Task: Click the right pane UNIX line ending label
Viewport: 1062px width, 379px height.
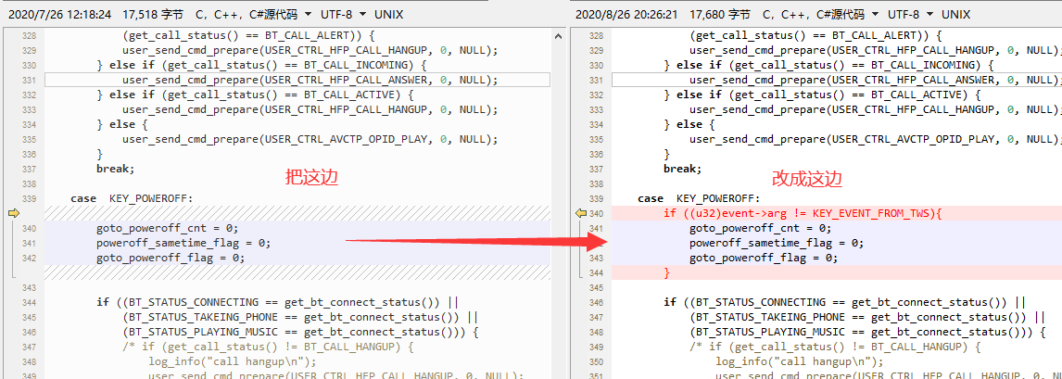Action: click(955, 14)
